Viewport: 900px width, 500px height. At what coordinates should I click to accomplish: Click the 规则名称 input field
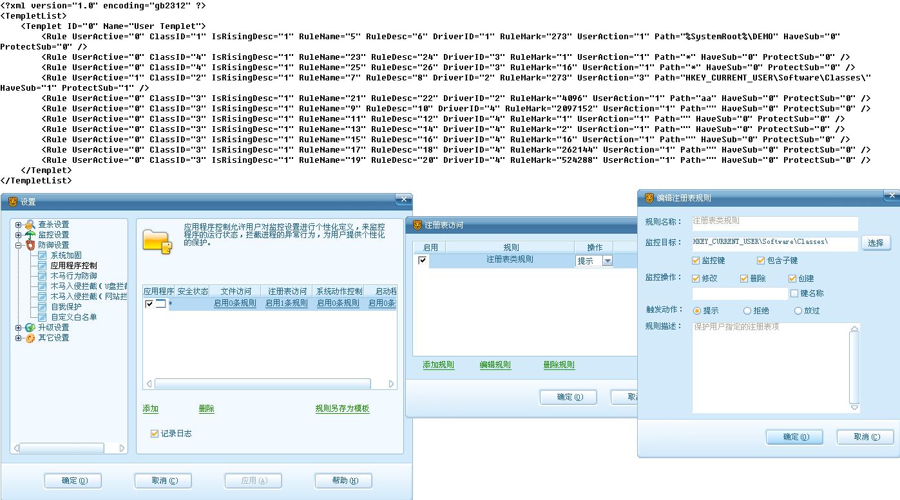[775, 223]
